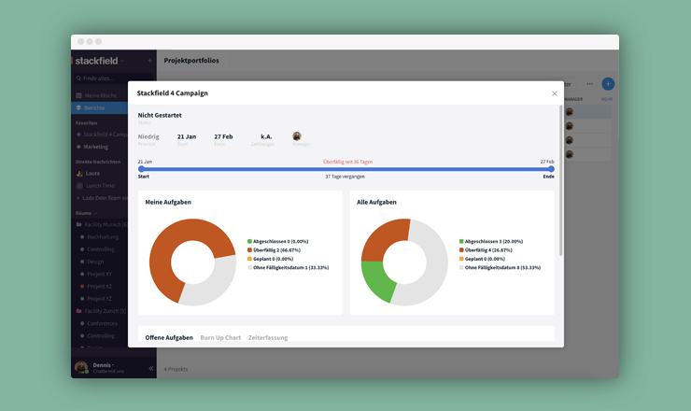The image size is (691, 411).
Task: Click the plus icon next to stackfield logo
Action: coord(149,61)
